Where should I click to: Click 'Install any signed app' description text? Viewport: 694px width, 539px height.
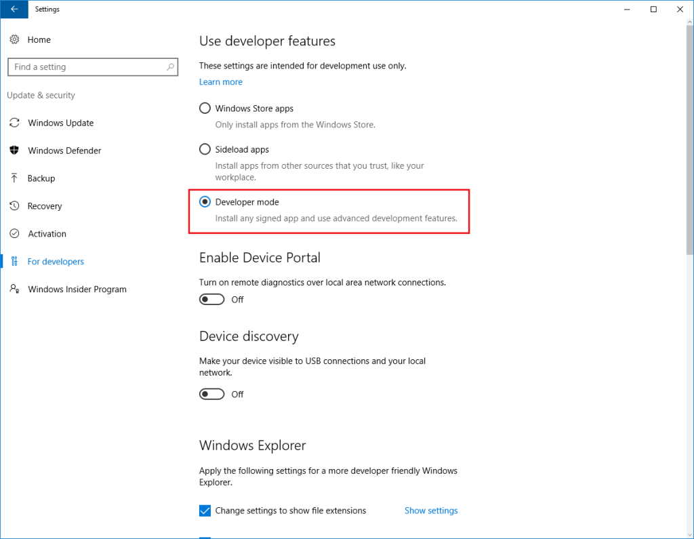click(336, 218)
